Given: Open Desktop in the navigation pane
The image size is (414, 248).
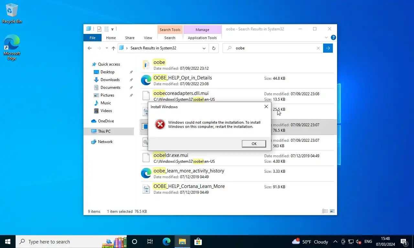Looking at the screenshot, I should (x=107, y=72).
